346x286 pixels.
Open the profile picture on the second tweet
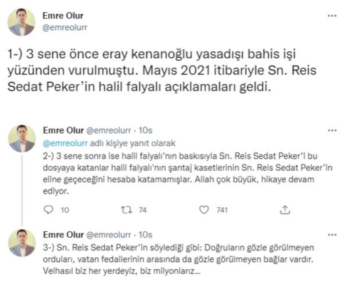click(x=22, y=138)
